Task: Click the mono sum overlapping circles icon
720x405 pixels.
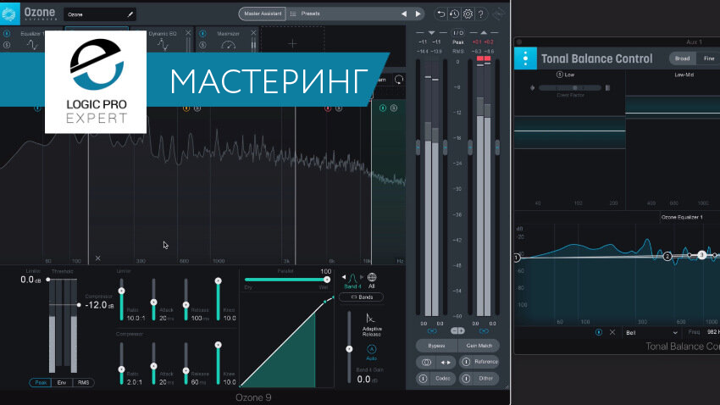Action: pos(426,363)
